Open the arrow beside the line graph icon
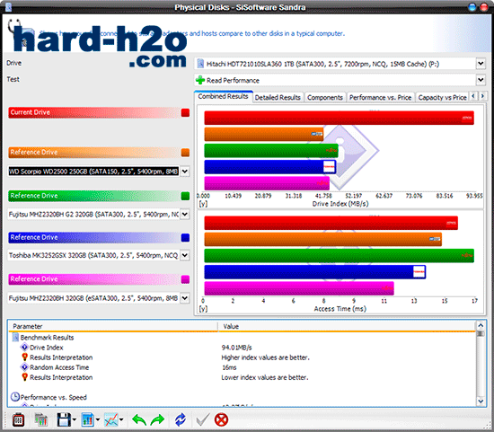The height and width of the screenshot is (432, 494). pyautogui.click(x=121, y=419)
